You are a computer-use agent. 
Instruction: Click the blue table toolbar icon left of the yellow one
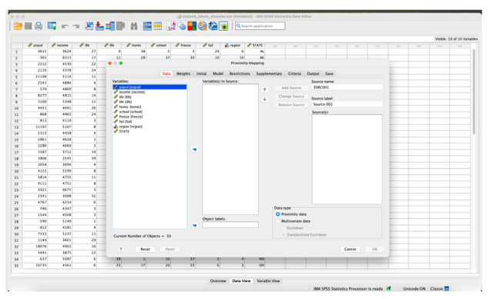tap(147, 26)
